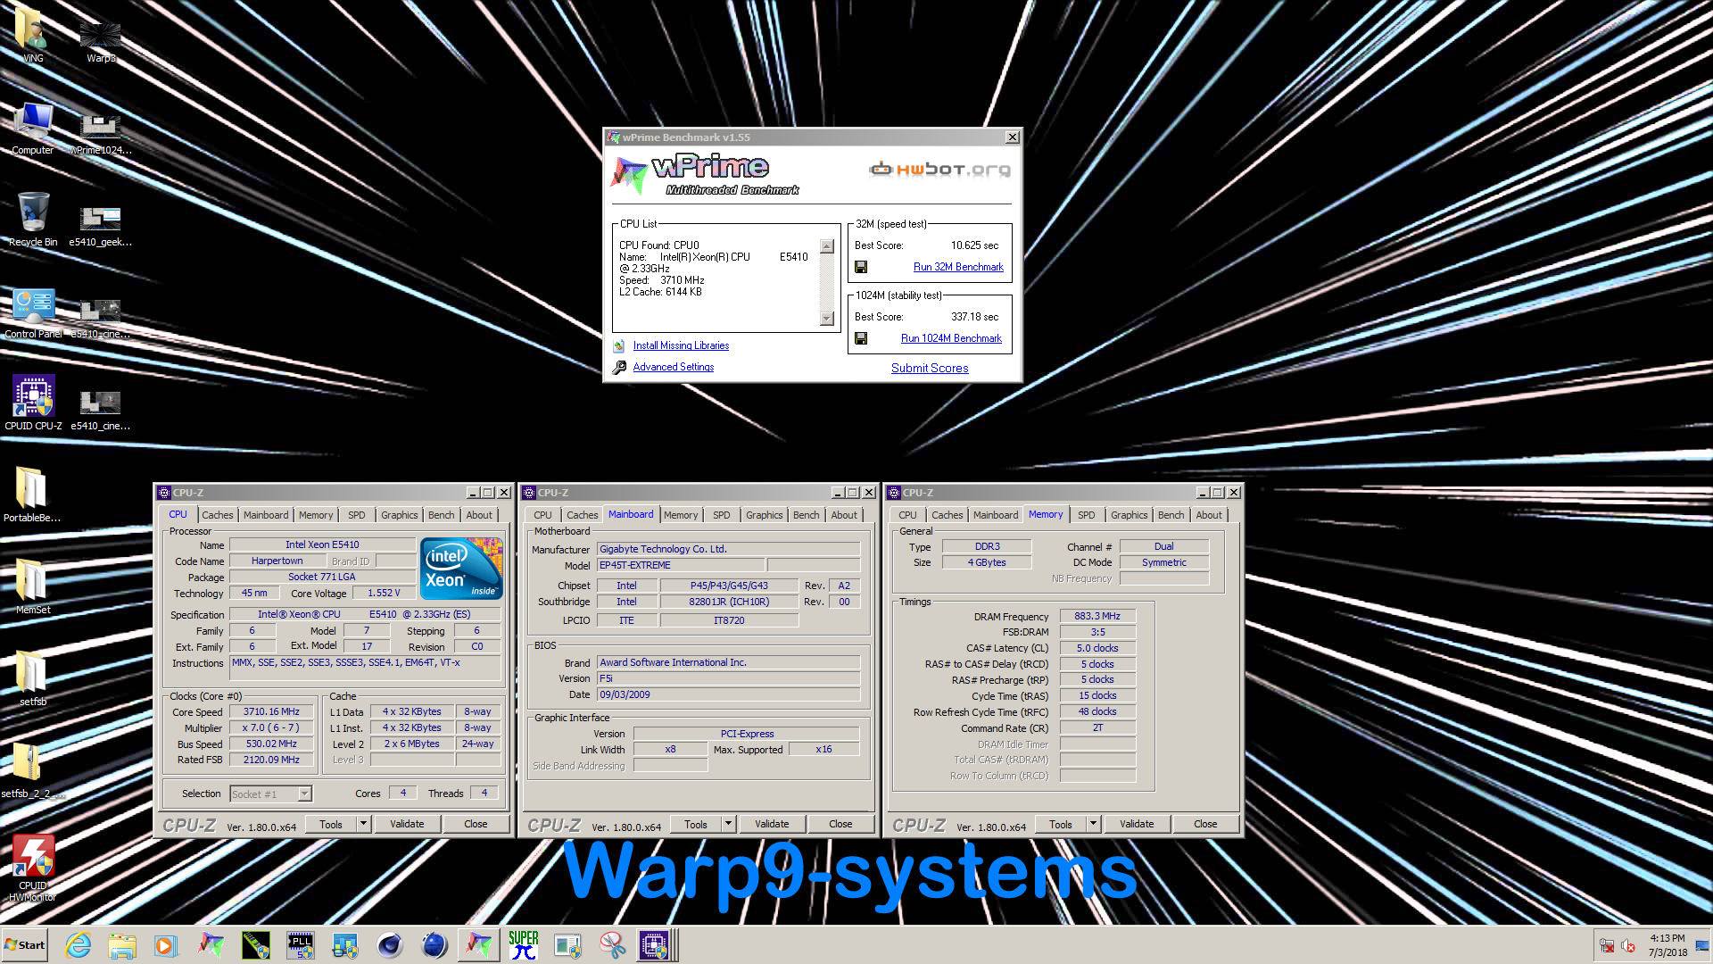Switch to Caches tab in left CPU-Z window

[x=217, y=515]
